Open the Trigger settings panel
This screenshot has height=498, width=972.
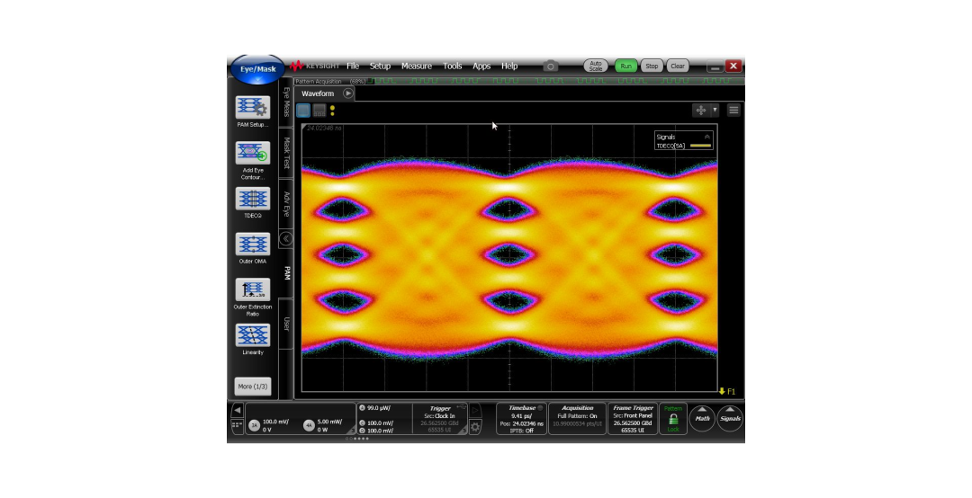coord(440,419)
